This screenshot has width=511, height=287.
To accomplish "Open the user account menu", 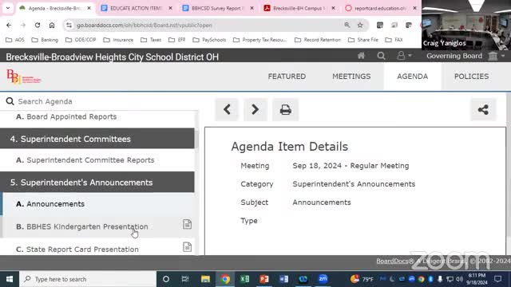I will [x=404, y=56].
